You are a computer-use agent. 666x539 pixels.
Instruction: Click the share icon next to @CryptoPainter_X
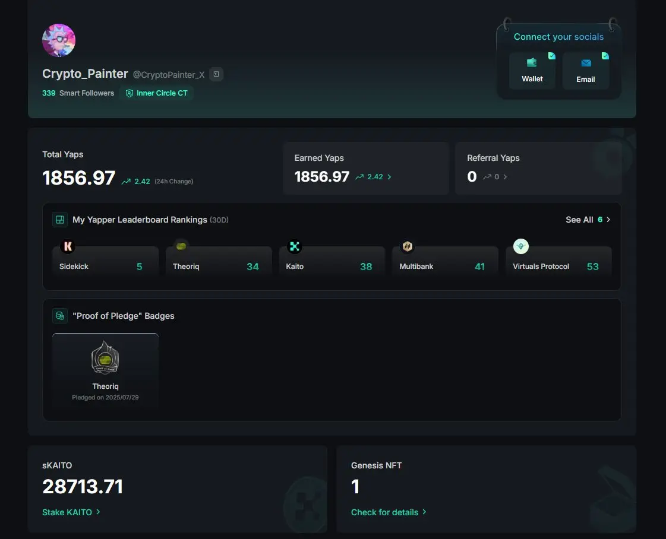click(x=216, y=74)
